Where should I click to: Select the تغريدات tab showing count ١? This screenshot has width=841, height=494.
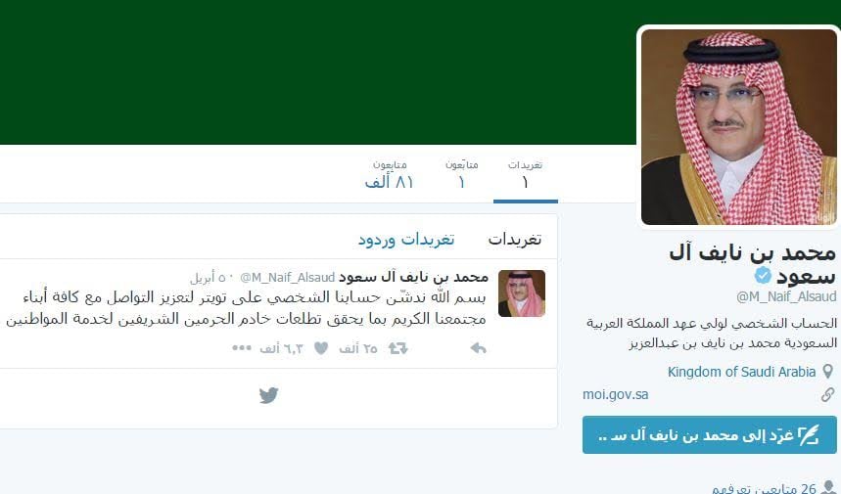(x=525, y=175)
